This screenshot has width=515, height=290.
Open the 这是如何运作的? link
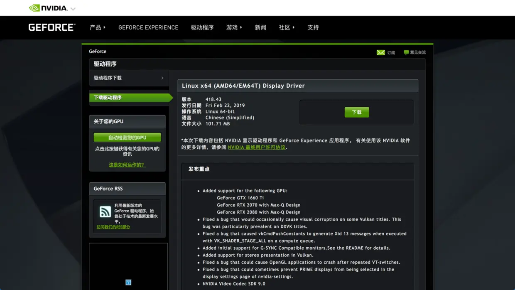coord(127,165)
